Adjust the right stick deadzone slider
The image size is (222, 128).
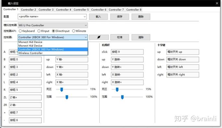click(117, 89)
